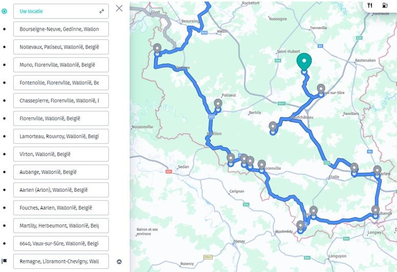Image resolution: width=397 pixels, height=272 pixels.
Task: Edit the Bourseigne-Neuve, Gedinne waypoint
Action: (61, 29)
